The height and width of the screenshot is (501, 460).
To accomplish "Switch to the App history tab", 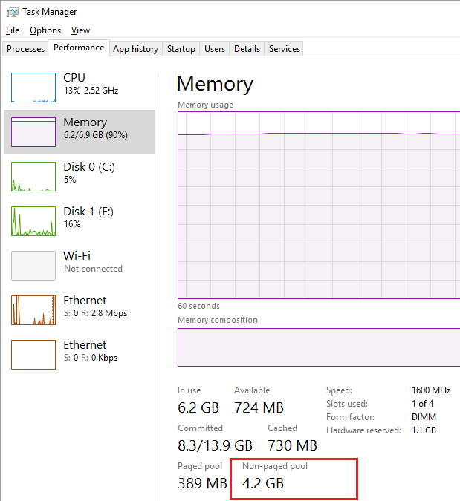I will tap(135, 49).
